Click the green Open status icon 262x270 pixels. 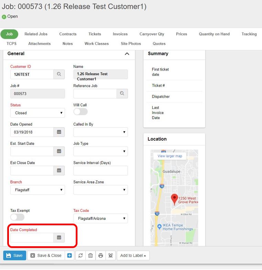[4, 17]
